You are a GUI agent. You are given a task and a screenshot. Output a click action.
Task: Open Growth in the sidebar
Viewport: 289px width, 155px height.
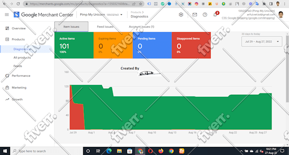coord(17,99)
